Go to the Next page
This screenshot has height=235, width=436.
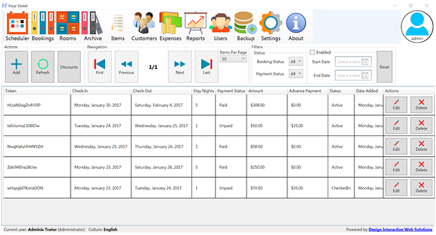[x=179, y=67]
